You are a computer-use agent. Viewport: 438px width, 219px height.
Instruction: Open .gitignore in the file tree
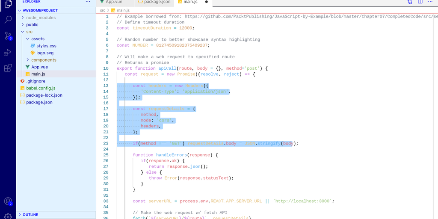(x=36, y=81)
